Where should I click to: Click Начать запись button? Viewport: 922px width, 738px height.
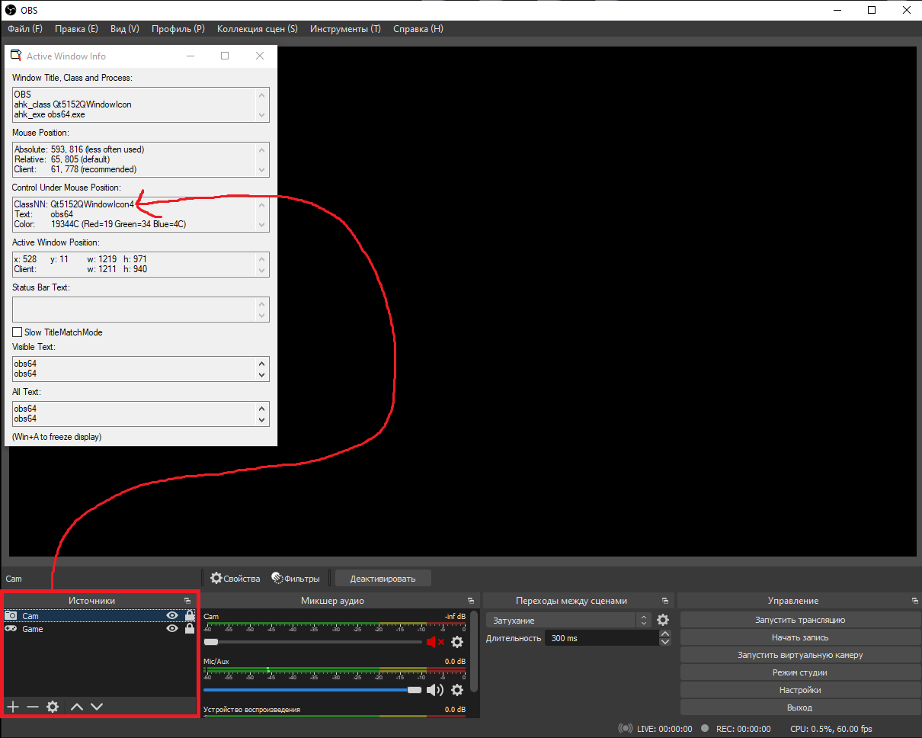click(800, 637)
